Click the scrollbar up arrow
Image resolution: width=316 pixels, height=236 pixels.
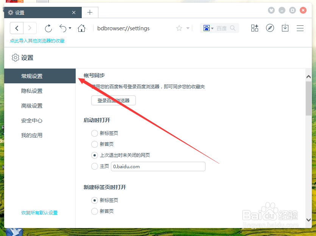[x=308, y=77]
